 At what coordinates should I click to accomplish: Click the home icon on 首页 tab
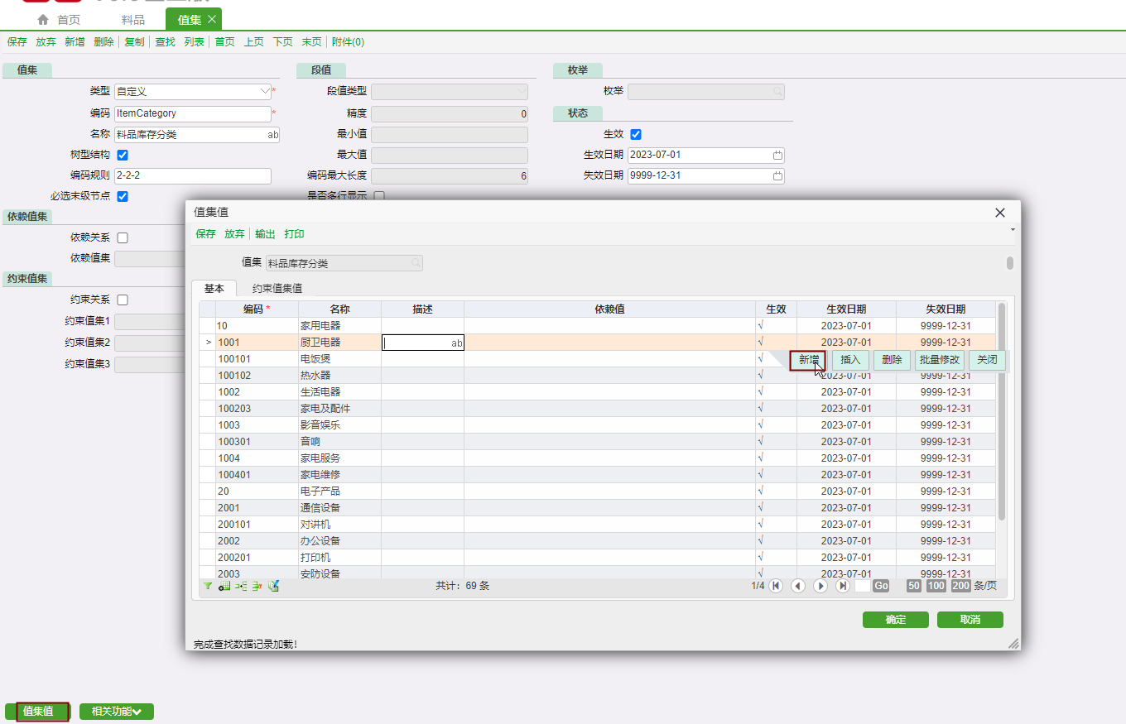43,19
